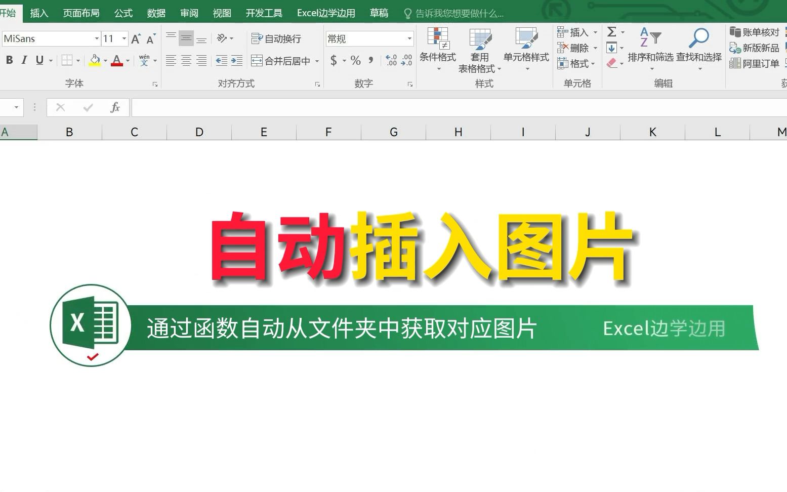Toggle 自动换行 wrap text
Viewport: 787px width, 492px height.
(x=276, y=38)
